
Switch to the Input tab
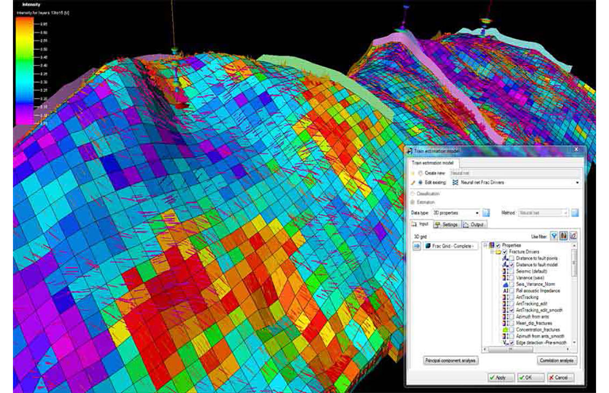(420, 224)
